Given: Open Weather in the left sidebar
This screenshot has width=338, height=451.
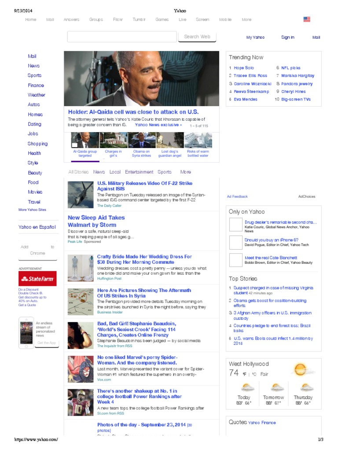Looking at the screenshot, I should pos(37,95).
